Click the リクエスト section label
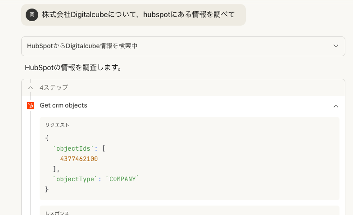 (x=57, y=125)
